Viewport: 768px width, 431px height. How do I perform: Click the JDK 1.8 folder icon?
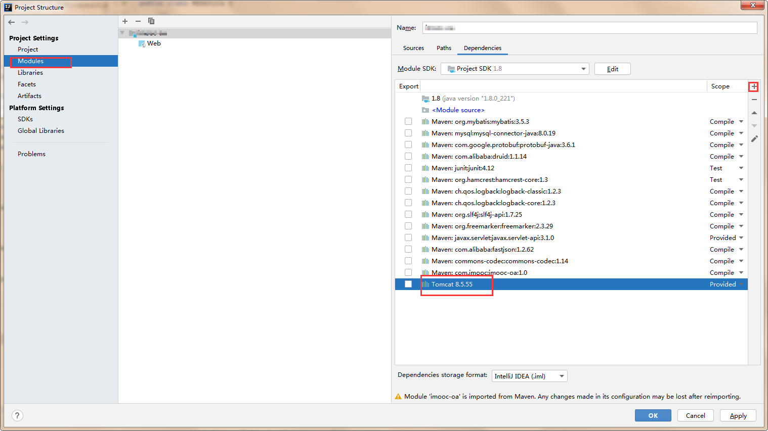tap(425, 99)
